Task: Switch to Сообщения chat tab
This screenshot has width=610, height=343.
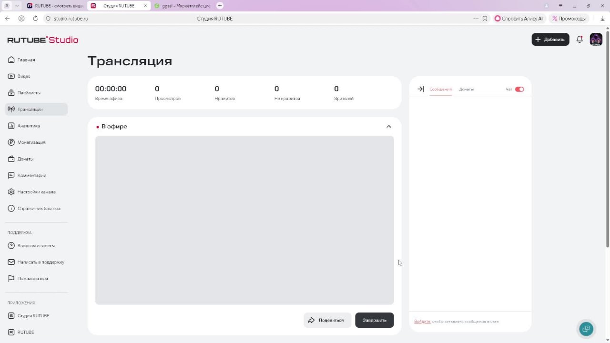Action: click(440, 90)
